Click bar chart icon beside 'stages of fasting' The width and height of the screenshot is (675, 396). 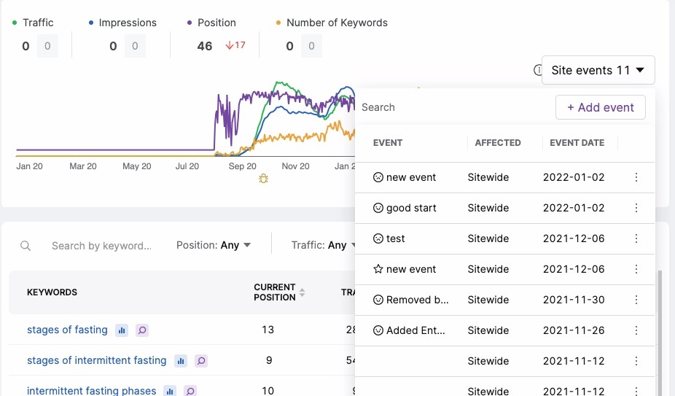click(122, 330)
